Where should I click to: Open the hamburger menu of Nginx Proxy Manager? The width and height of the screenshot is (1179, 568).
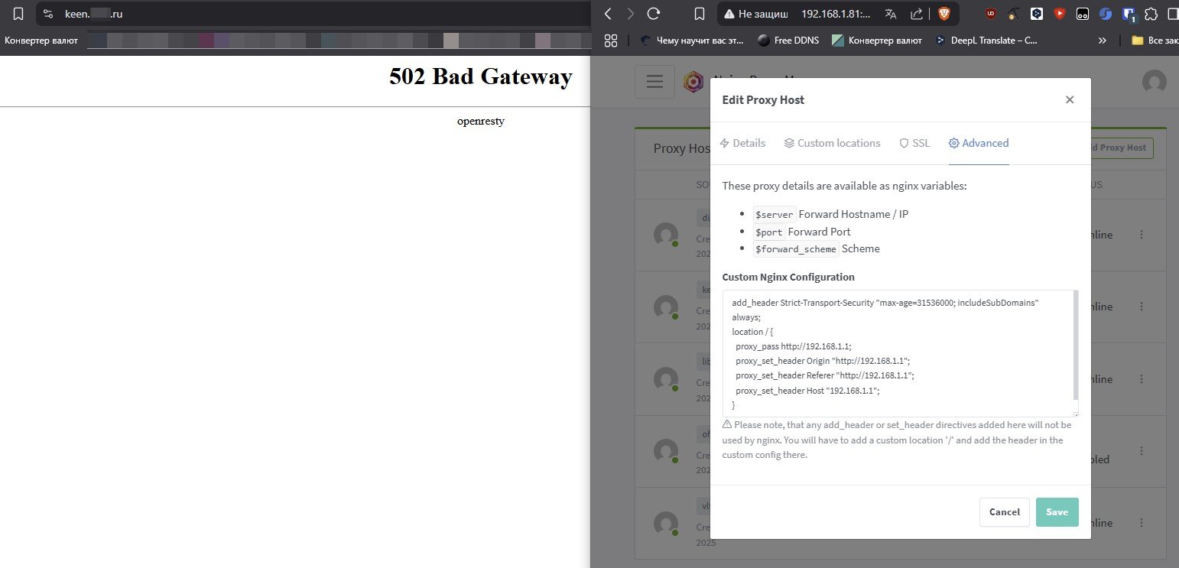[654, 82]
